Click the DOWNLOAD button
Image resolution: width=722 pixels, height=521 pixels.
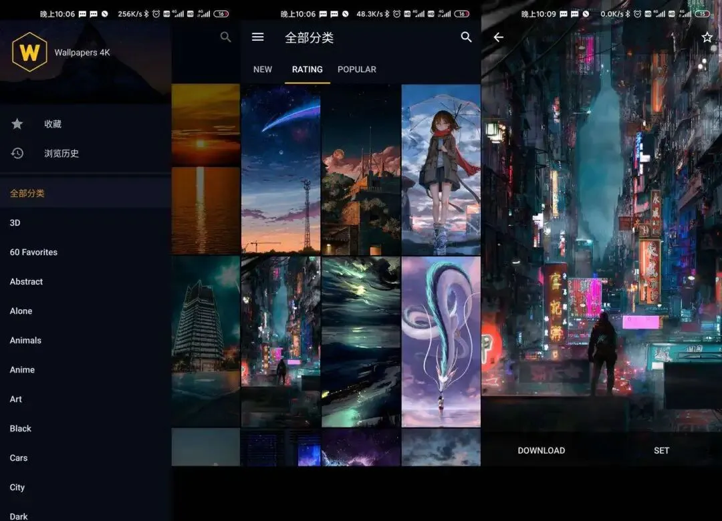pos(541,451)
